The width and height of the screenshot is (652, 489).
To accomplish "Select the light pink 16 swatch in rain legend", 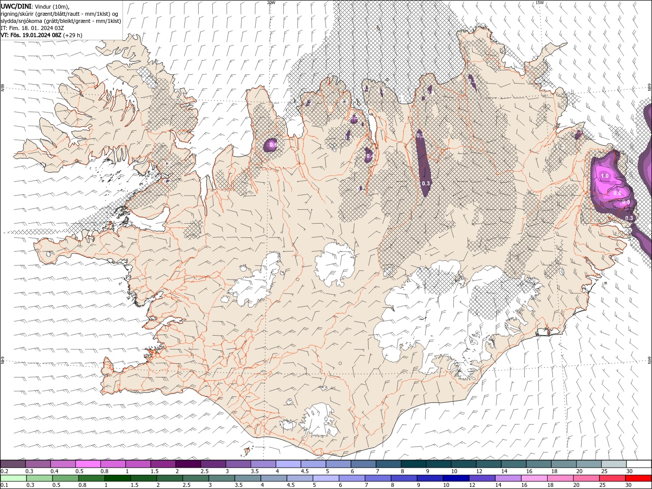I will point(534,478).
